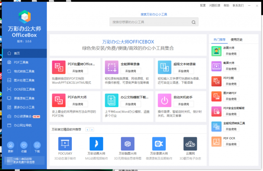Click 开始使用 for 全能屏幕录像

[x=131, y=71]
